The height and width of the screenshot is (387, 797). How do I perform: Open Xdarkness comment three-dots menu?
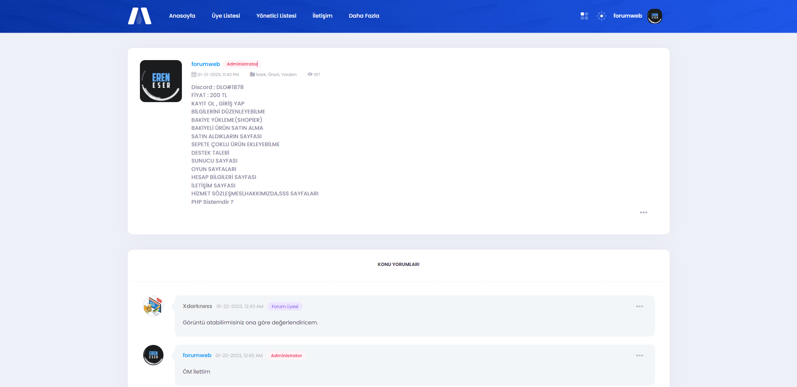(639, 306)
